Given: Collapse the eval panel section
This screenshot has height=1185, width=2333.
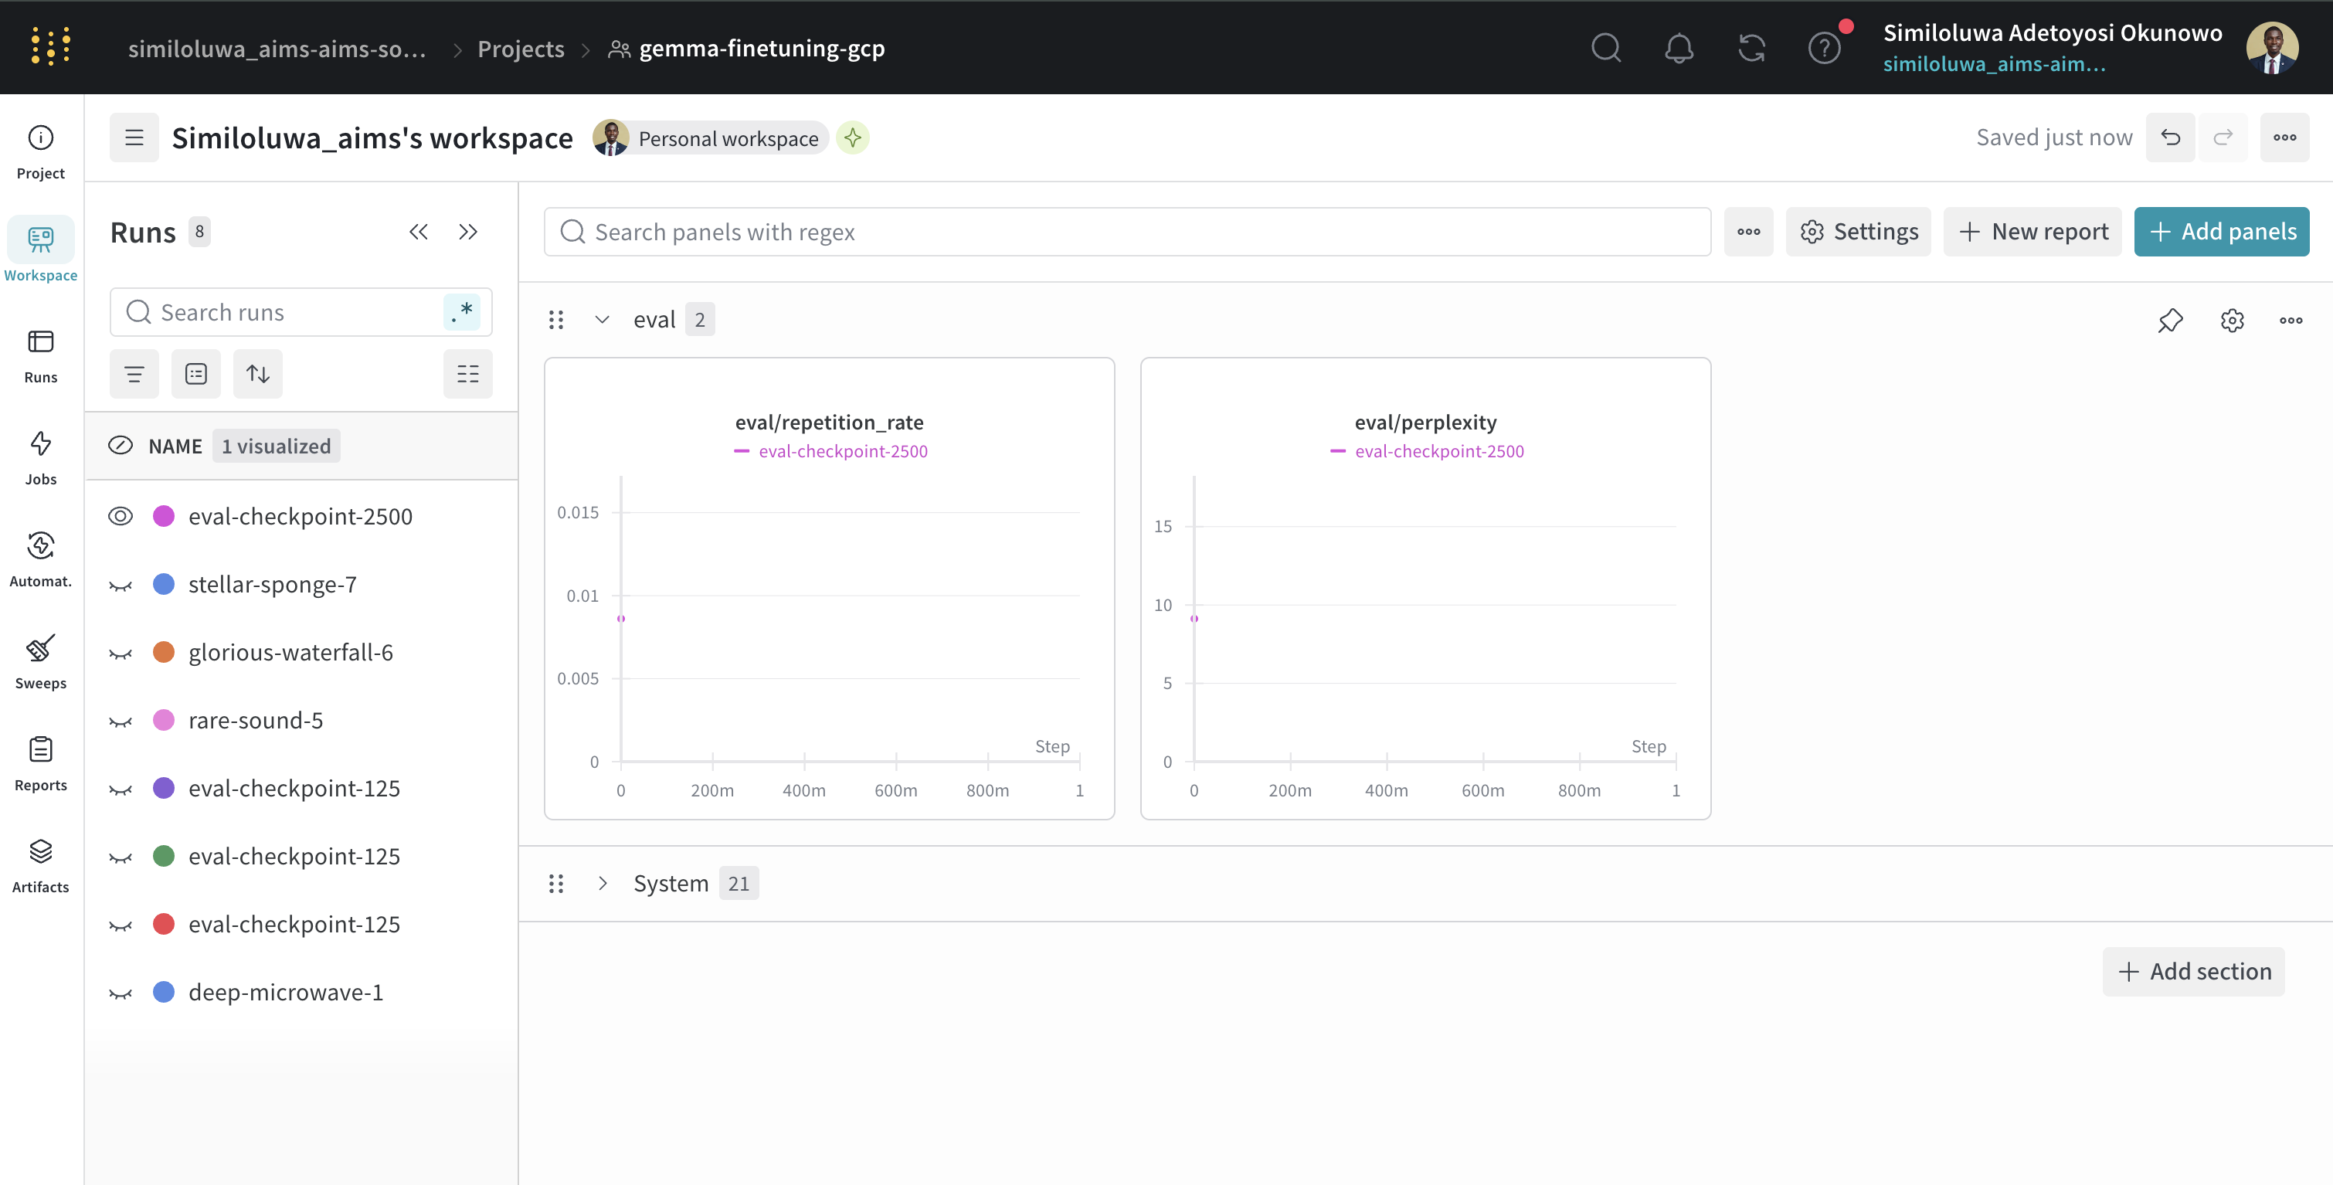Looking at the screenshot, I should (x=603, y=319).
